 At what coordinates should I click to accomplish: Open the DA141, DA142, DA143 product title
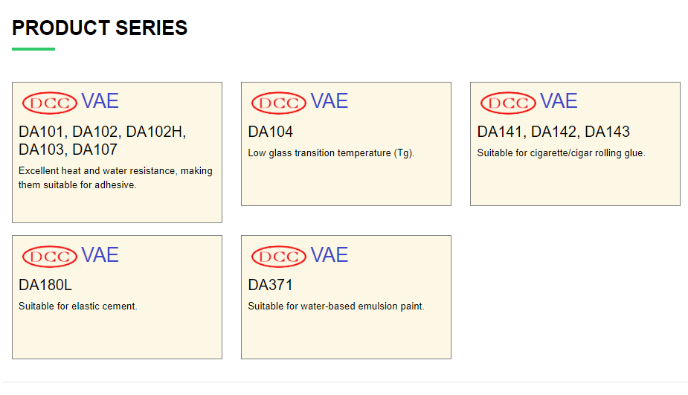[553, 132]
